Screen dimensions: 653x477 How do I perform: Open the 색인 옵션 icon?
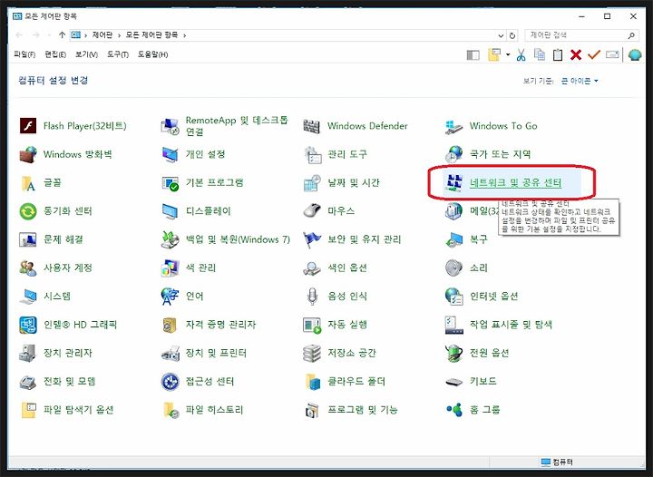click(312, 268)
